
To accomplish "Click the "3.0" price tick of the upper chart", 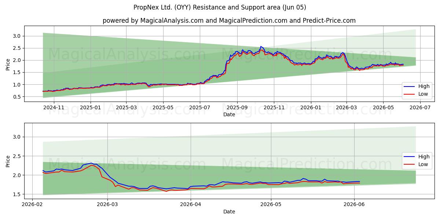I will click(17, 36).
